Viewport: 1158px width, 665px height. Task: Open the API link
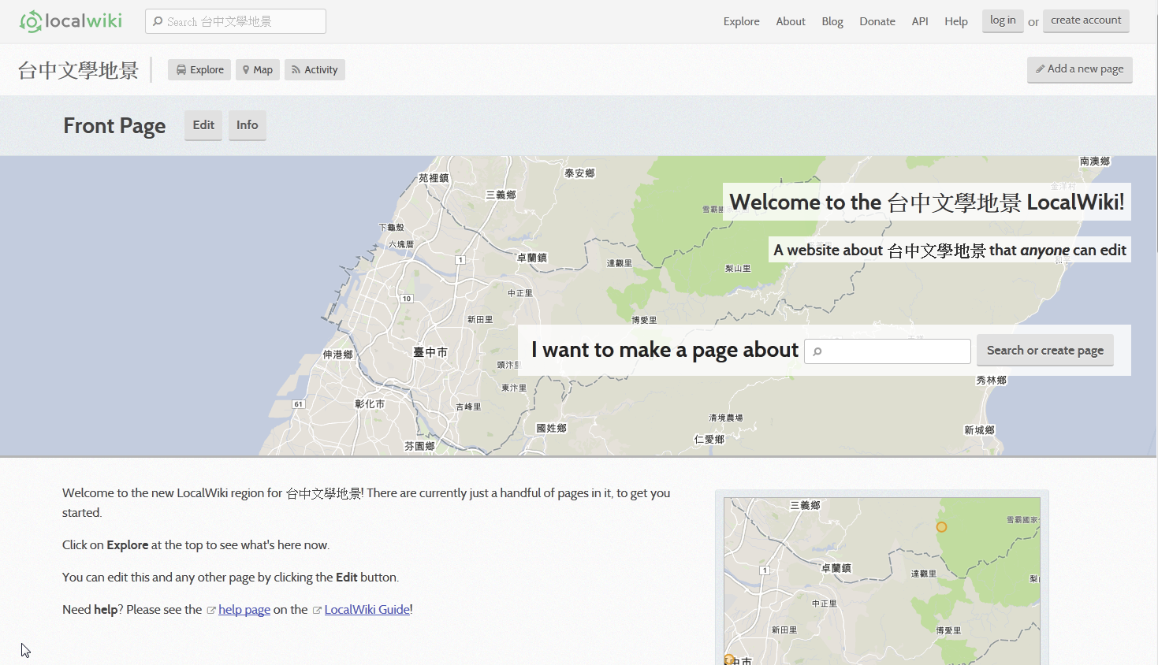920,21
